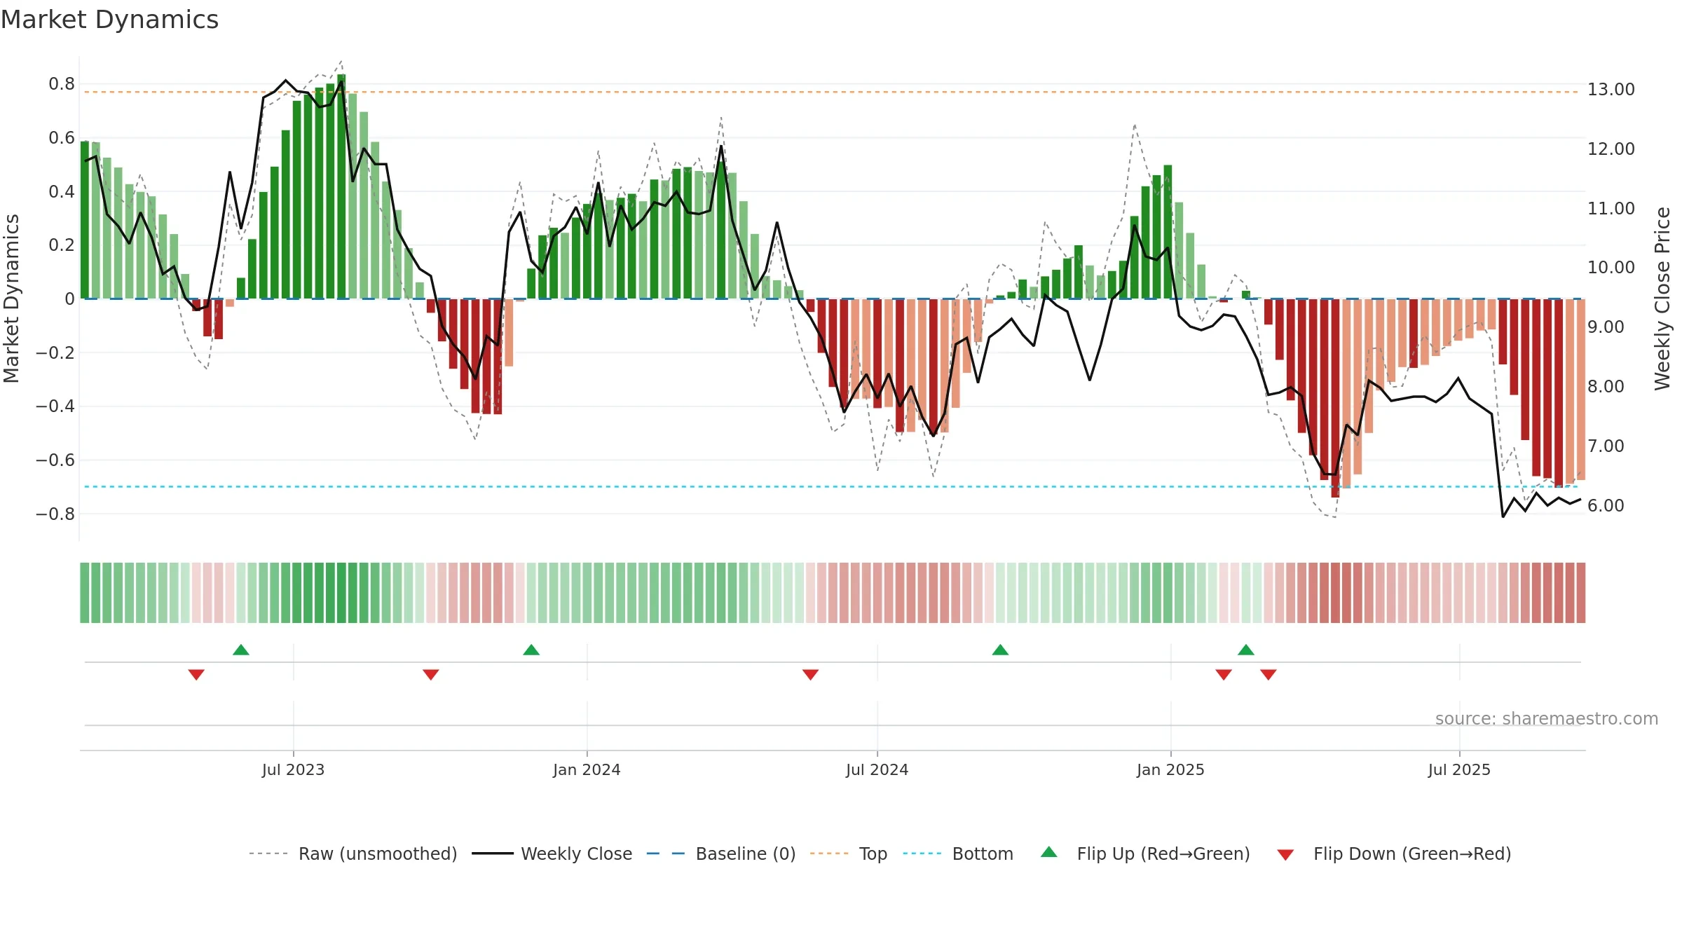Click the Market Dynamics chart title
The height and width of the screenshot is (946, 1682).
pyautogui.click(x=109, y=20)
